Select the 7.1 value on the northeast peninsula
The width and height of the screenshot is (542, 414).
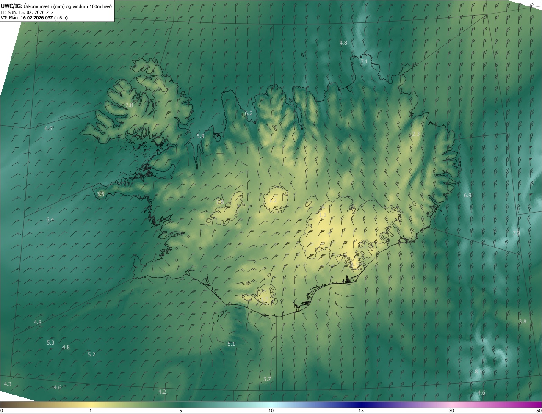364,62
